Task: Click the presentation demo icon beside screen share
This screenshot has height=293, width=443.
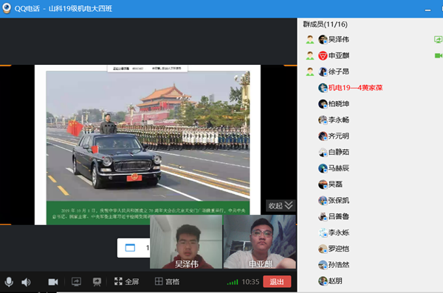Action: [x=97, y=282]
